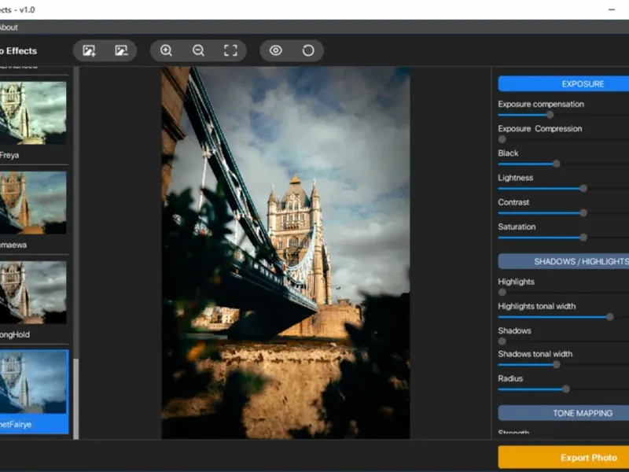The image size is (629, 472).
Task: Click the Exposure Compression slider handle
Action: [x=502, y=139]
